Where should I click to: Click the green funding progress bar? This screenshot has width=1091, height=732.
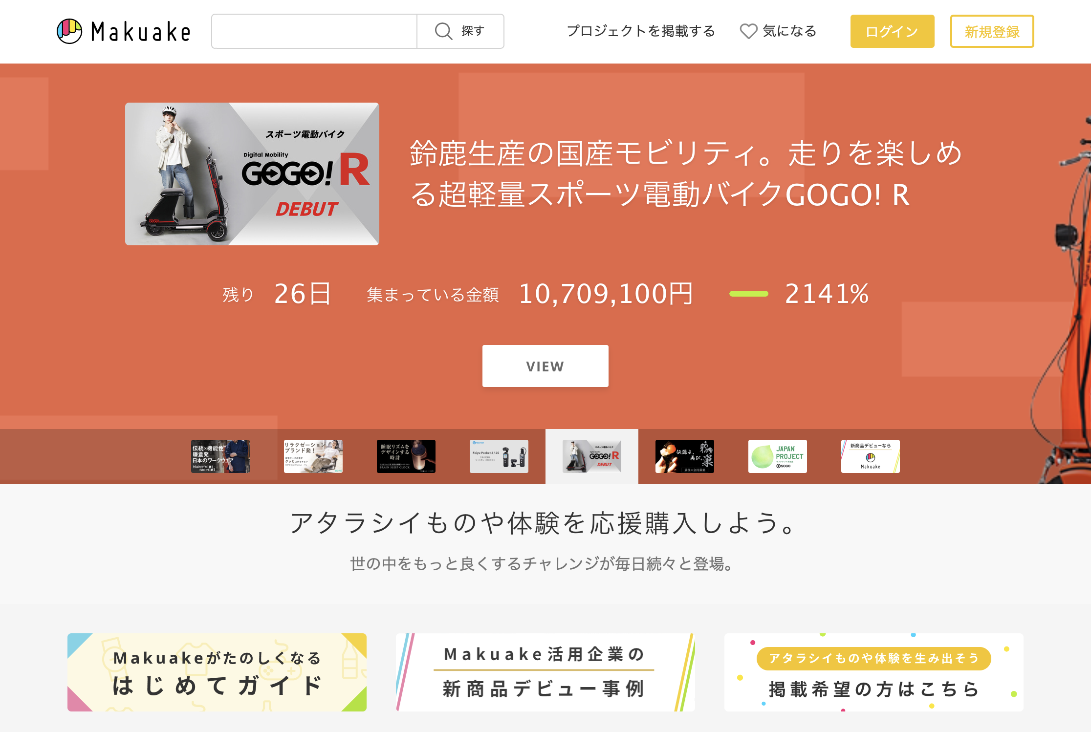[x=748, y=294]
